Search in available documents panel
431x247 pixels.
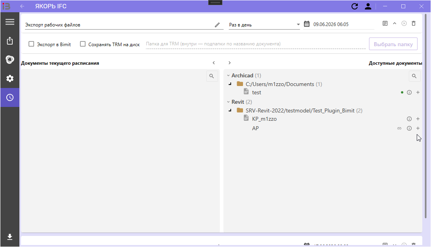414,76
